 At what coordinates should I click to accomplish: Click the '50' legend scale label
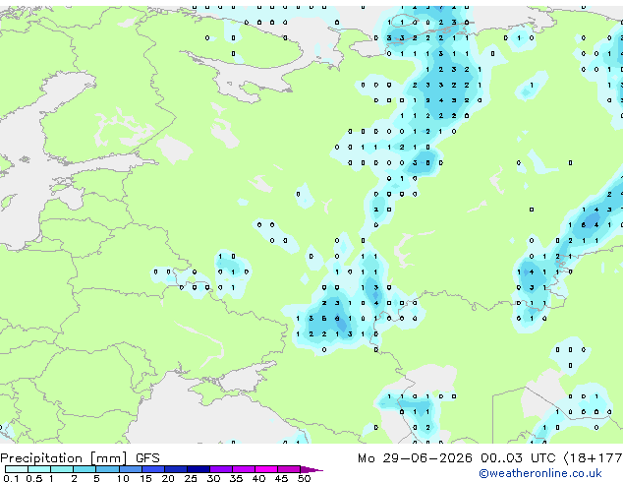point(304,478)
